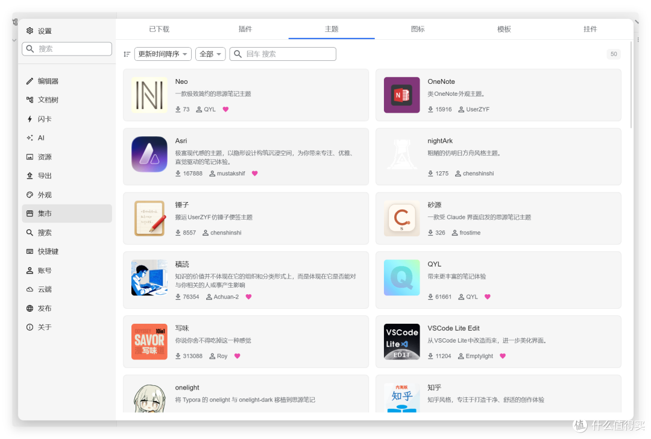Open the OneNote theme thumbnail

click(x=402, y=95)
